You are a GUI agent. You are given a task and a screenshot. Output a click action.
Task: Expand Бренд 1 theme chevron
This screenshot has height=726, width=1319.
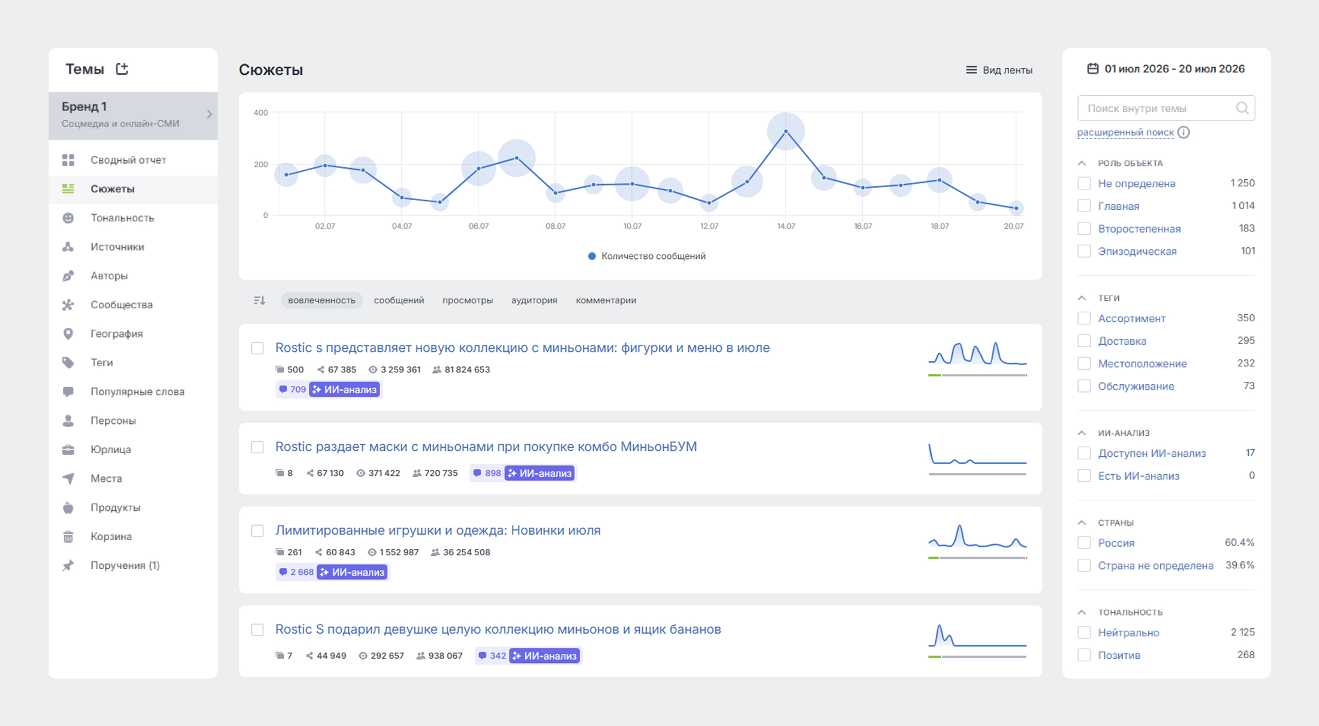[209, 114]
